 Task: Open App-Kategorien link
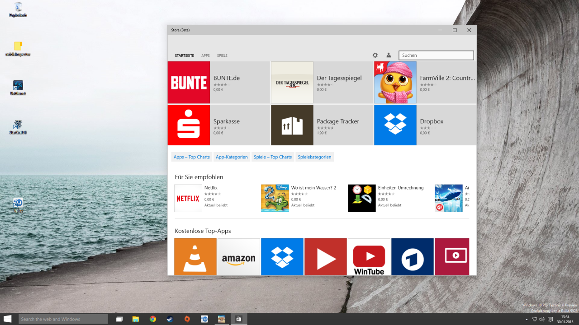[x=232, y=157]
